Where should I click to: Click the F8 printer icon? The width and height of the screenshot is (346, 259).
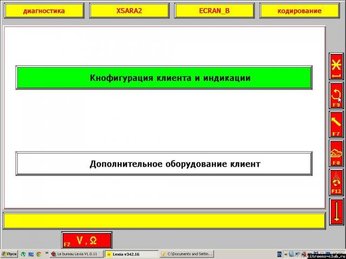(336, 153)
